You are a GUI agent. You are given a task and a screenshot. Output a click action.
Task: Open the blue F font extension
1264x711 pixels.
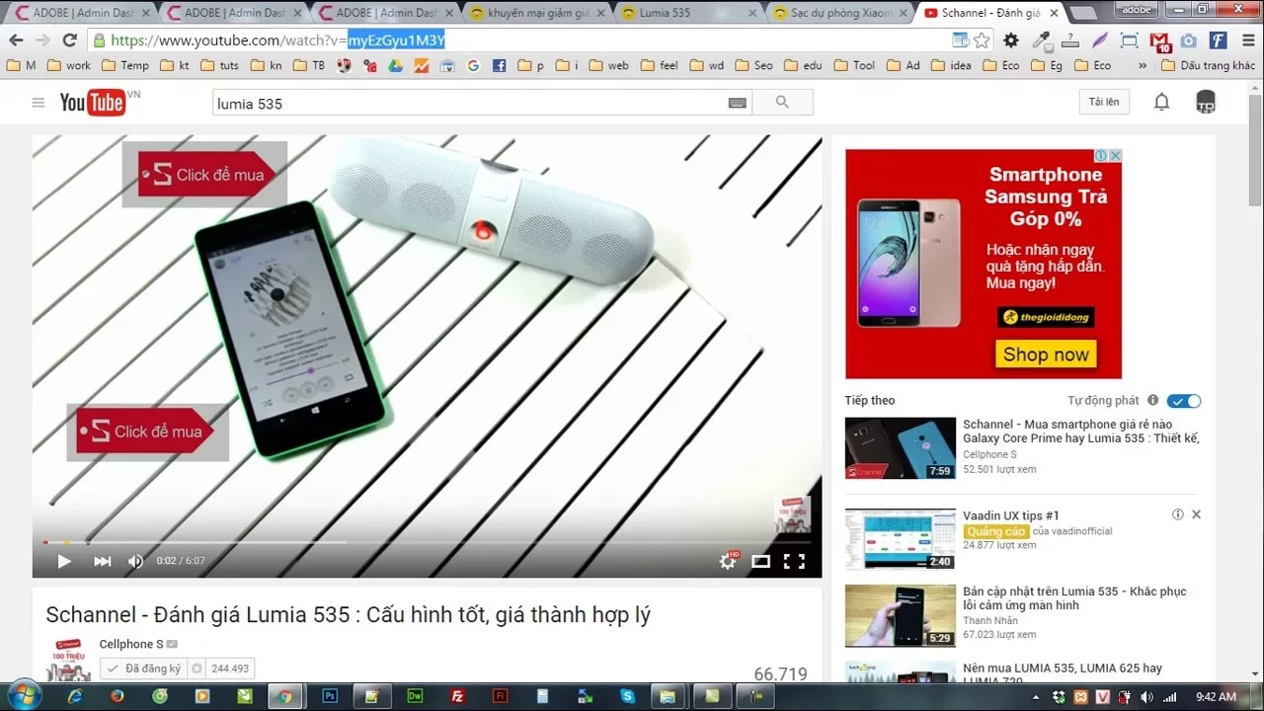(x=1219, y=40)
